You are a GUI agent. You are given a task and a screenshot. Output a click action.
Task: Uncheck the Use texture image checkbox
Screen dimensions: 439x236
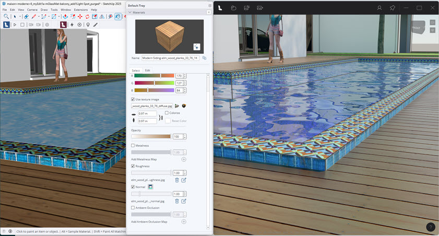tap(133, 99)
